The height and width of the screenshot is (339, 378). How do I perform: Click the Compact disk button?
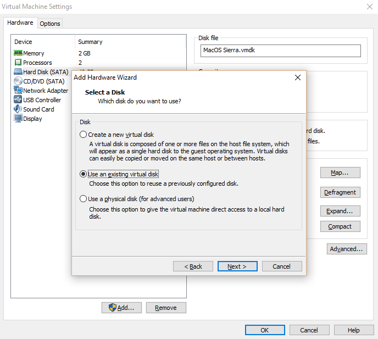[340, 226]
